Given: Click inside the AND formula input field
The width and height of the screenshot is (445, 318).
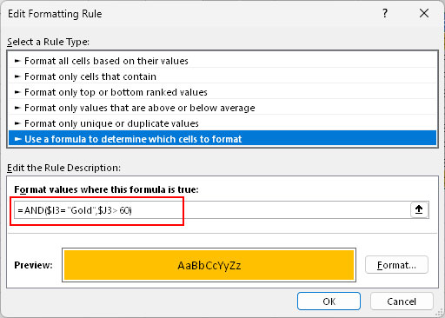Looking at the screenshot, I should click(x=212, y=210).
